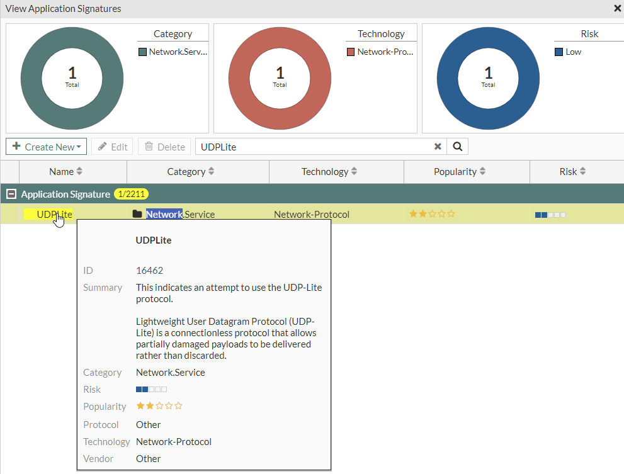Click the Network.Serv... legend swatch
The image size is (624, 474).
[142, 52]
